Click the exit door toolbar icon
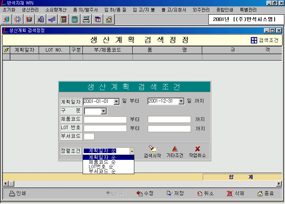 pyautogui.click(x=7, y=20)
